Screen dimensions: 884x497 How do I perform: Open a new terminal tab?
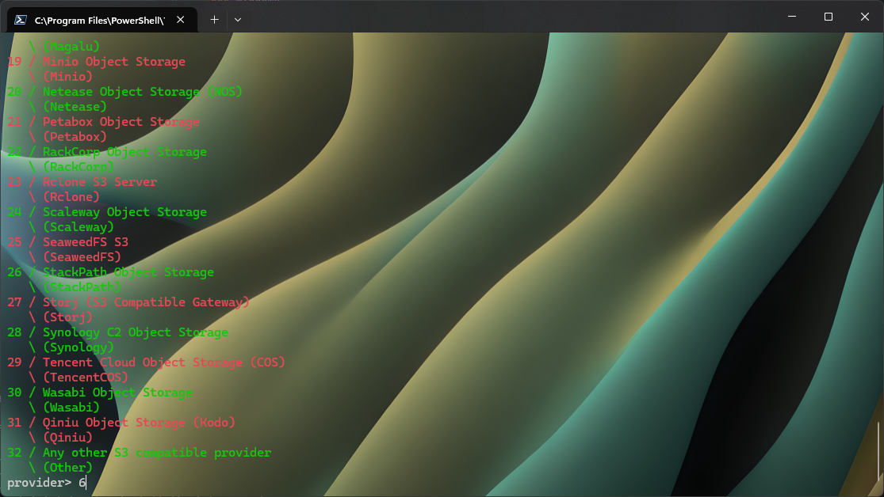214,19
